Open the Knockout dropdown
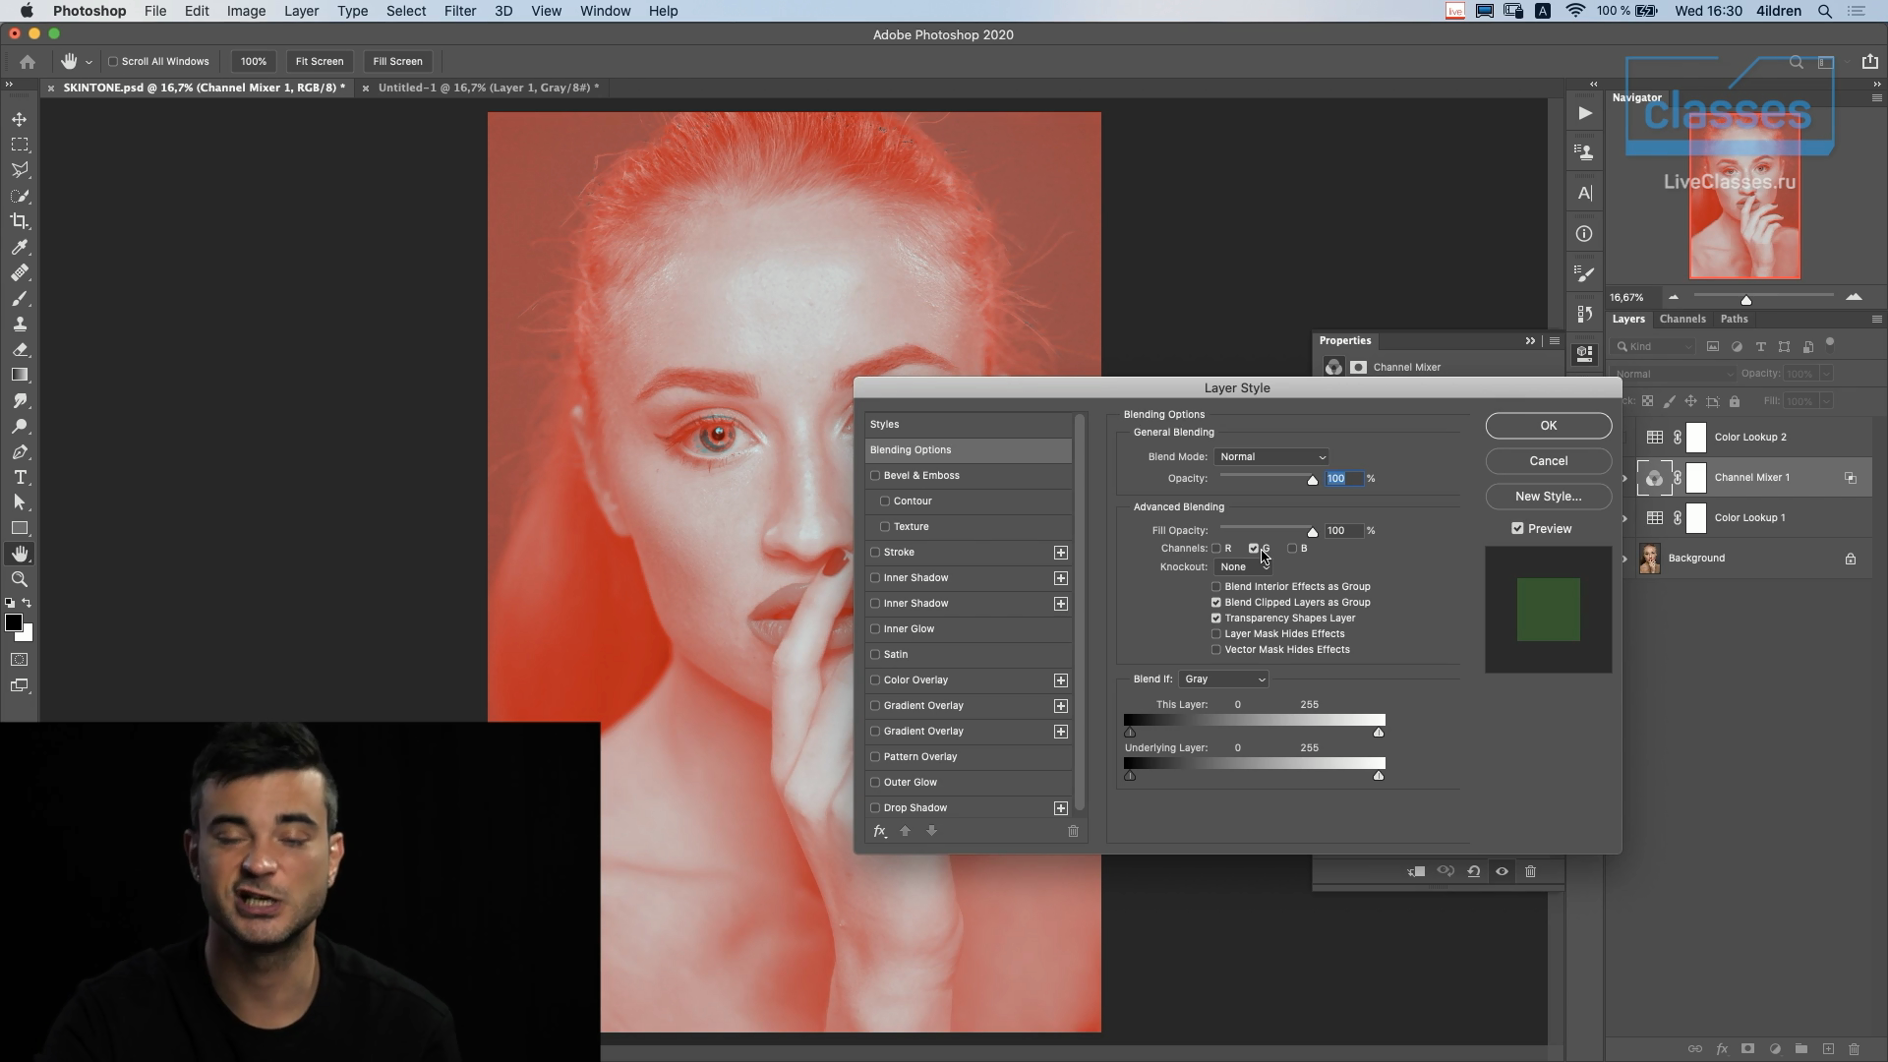Screen dimensions: 1888x1062 (x=1243, y=567)
